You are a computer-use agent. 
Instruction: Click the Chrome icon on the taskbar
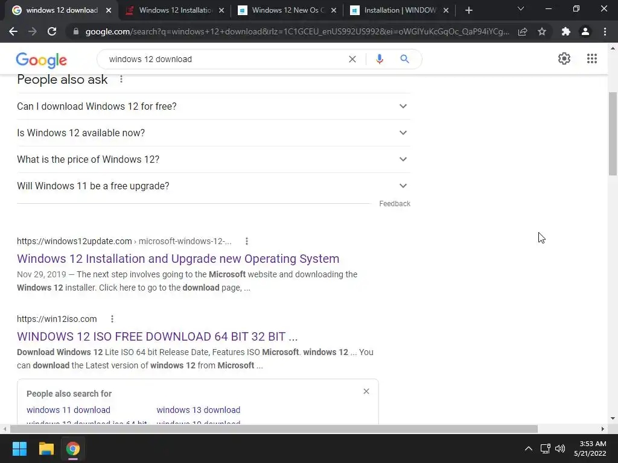tap(72, 449)
